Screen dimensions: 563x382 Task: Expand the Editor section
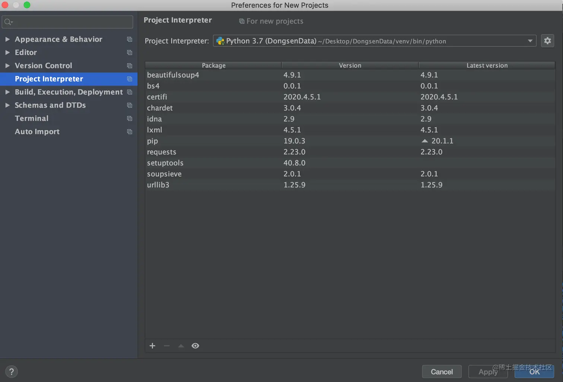(7, 52)
